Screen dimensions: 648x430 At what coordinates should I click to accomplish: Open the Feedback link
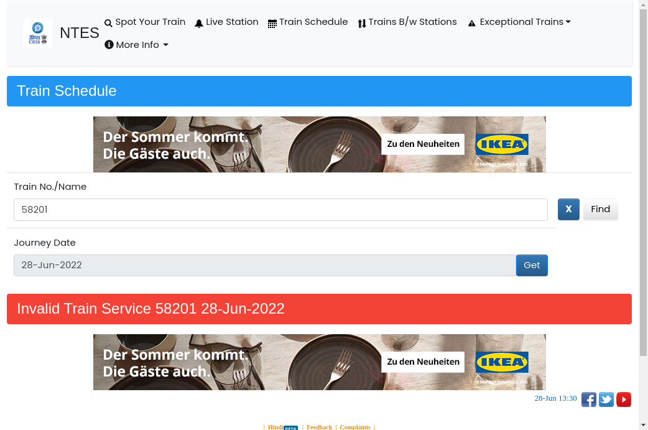(x=320, y=427)
